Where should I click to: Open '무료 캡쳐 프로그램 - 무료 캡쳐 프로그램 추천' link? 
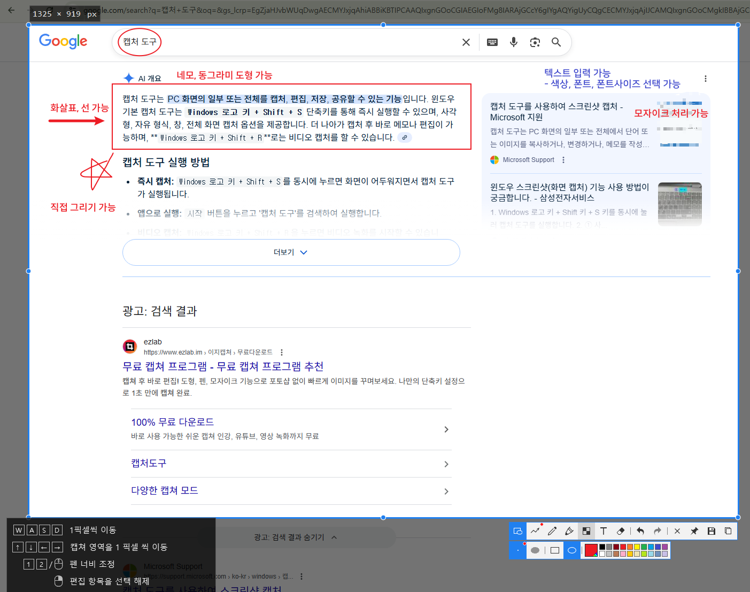click(x=223, y=366)
